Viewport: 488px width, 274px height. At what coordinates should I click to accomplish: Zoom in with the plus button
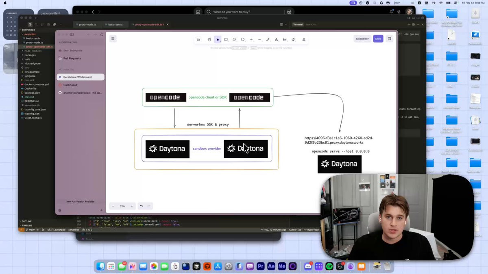coord(132,206)
